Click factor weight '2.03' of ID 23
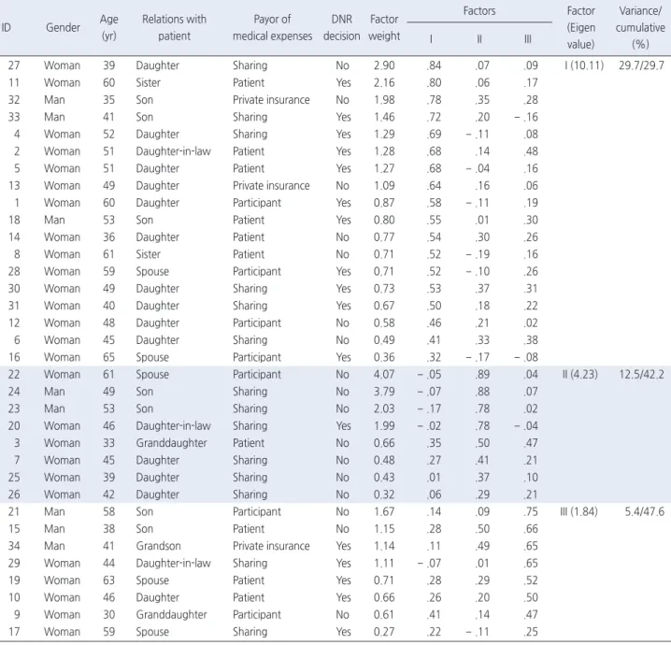The width and height of the screenshot is (671, 645). [384, 408]
